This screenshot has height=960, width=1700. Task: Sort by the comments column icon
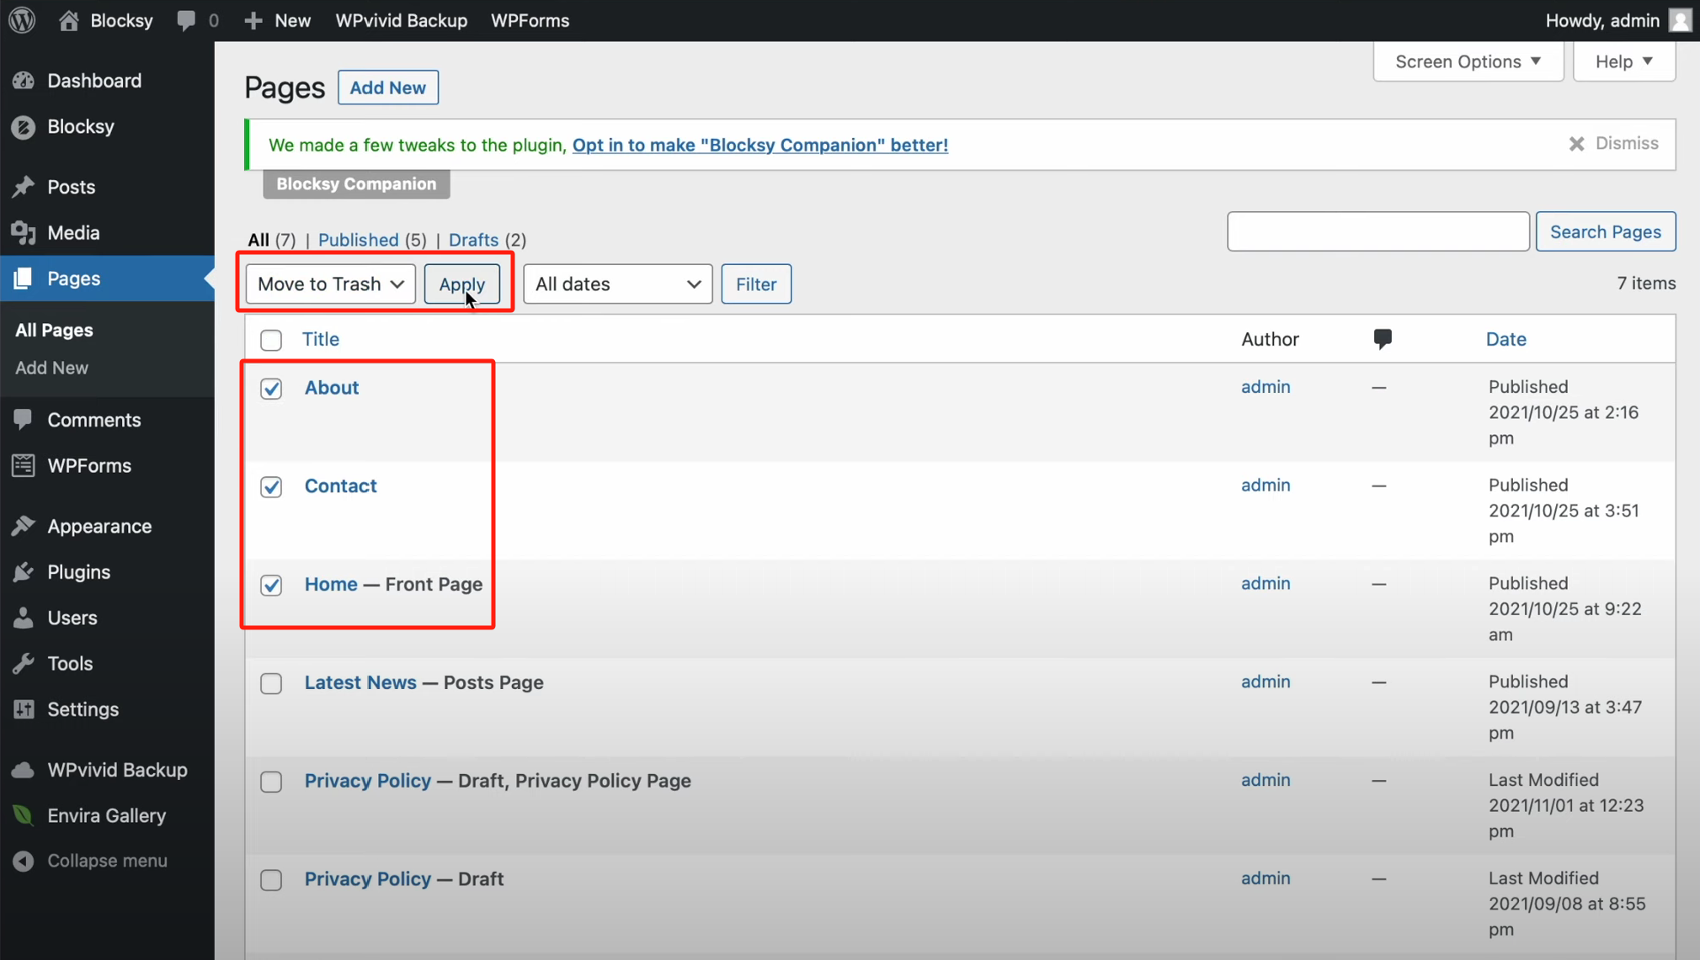coord(1382,339)
